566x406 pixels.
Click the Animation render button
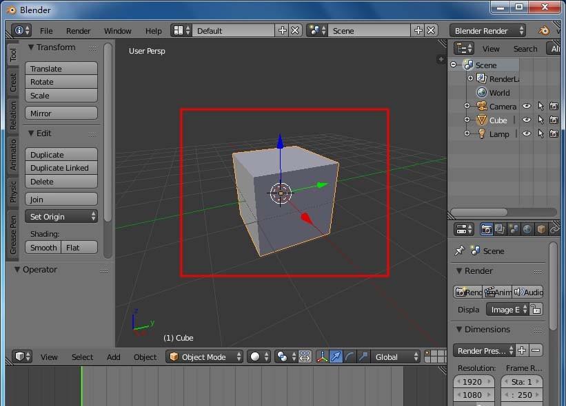498,292
